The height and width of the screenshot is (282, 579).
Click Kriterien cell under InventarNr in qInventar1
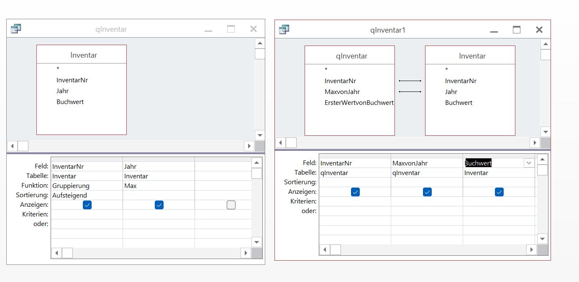pyautogui.click(x=355, y=201)
